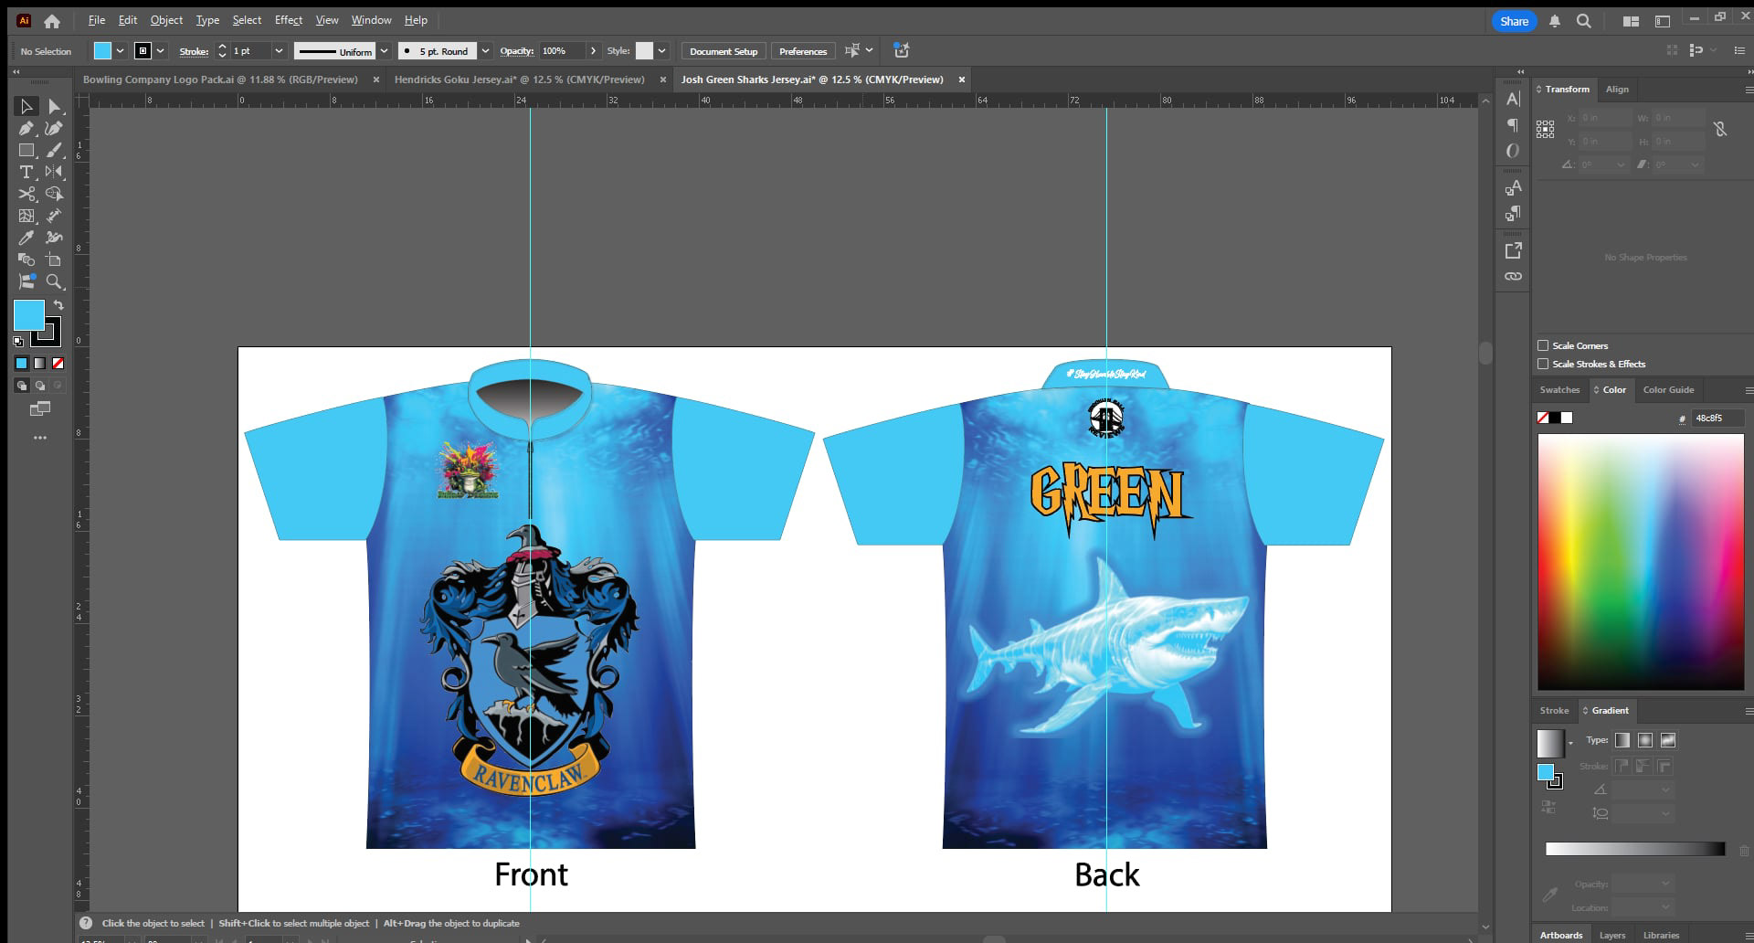Choose Radial Gradient type

click(1645, 740)
